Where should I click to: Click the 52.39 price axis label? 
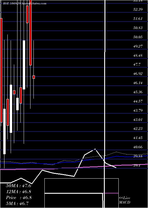point(138,10)
